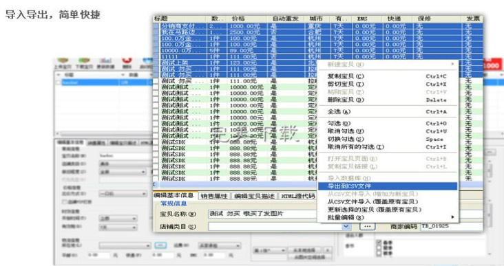Click the 下载宝贝 toolbar icon in background window
Viewport: 504px width, 266px height.
84,63
